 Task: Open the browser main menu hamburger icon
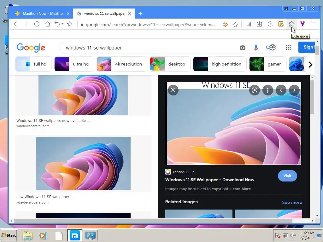pos(313,24)
